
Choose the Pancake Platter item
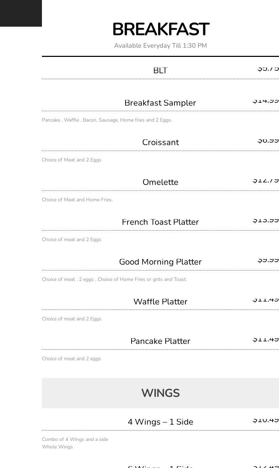pyautogui.click(x=160, y=341)
